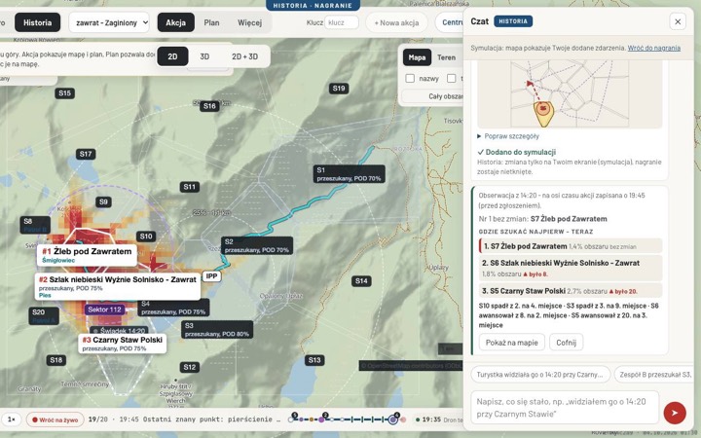The width and height of the screenshot is (701, 438).
Task: Select the 2D view mode
Action: pos(172,56)
